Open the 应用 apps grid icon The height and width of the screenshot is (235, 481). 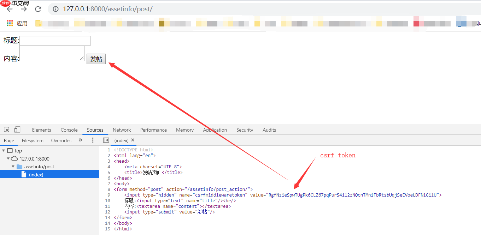[10, 24]
